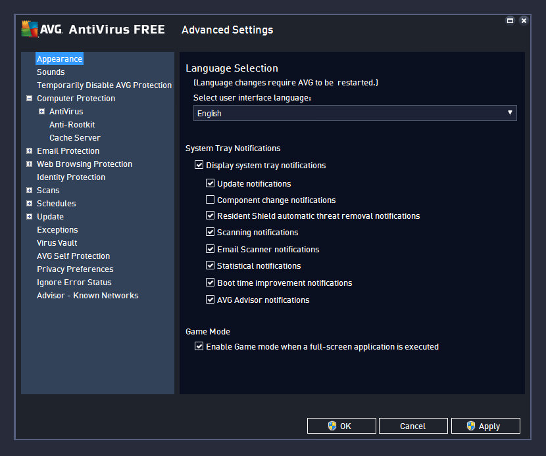Collapse the Computer Protection tree node
The width and height of the screenshot is (546, 456).
click(29, 98)
